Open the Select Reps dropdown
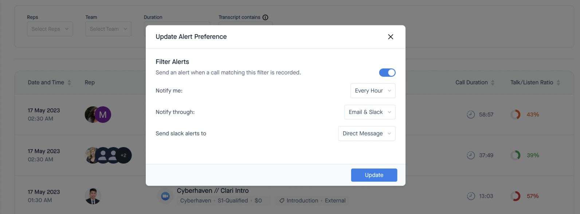 pyautogui.click(x=50, y=29)
